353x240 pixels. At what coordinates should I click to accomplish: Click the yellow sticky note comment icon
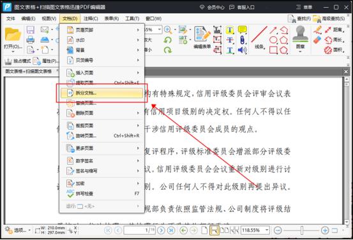[242, 30]
